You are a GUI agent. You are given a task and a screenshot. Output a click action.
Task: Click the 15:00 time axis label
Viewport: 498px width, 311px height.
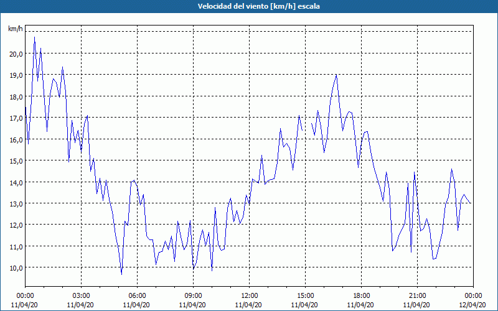[305, 296]
